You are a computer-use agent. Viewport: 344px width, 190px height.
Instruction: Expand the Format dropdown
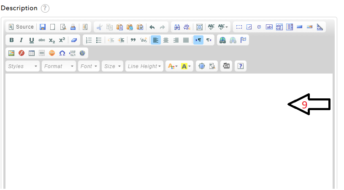pos(59,66)
